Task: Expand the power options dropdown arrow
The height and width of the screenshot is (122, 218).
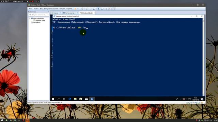Action: click(x=78, y=9)
